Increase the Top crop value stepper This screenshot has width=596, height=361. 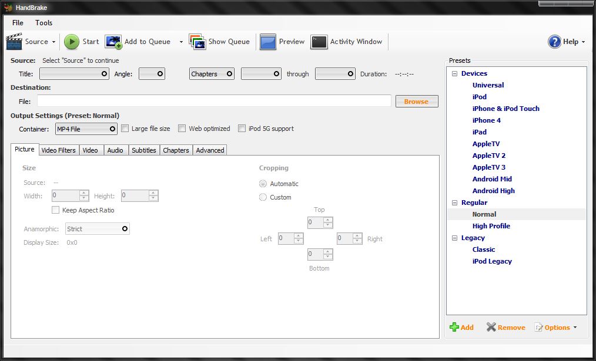tap(327, 220)
